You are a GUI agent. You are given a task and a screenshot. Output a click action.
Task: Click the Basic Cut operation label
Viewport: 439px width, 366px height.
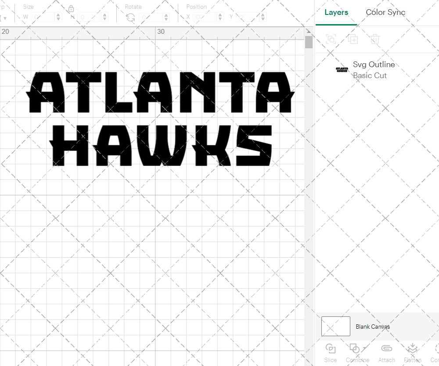[370, 75]
